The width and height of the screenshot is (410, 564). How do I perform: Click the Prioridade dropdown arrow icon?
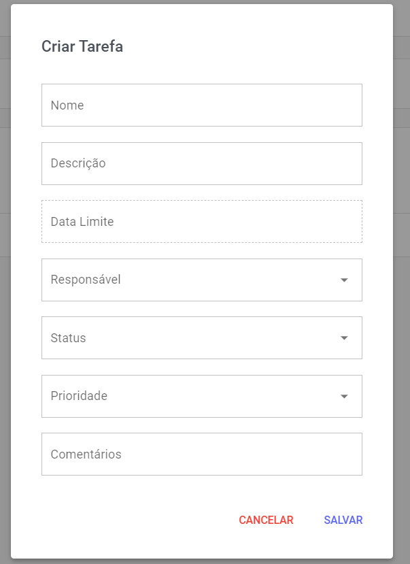point(344,397)
